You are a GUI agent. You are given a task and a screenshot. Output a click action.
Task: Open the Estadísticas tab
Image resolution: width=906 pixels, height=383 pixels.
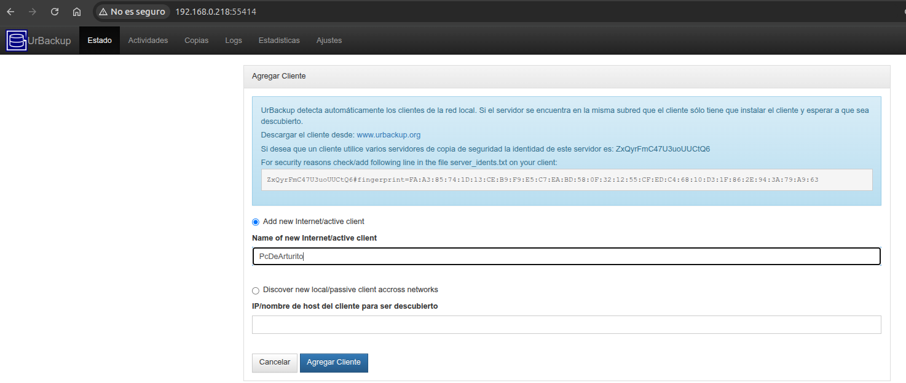(x=279, y=41)
